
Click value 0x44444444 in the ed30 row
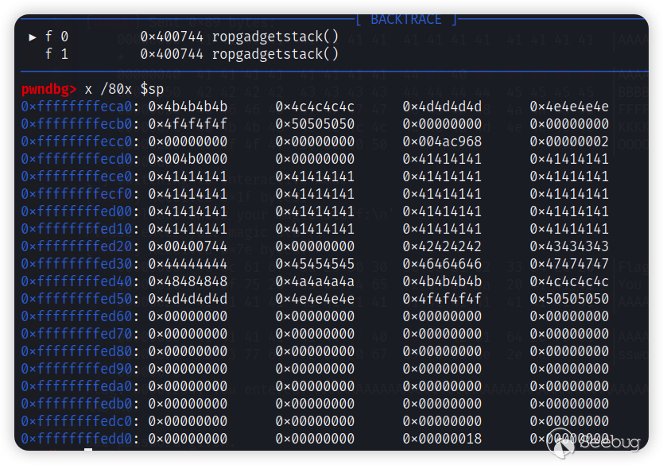point(188,264)
